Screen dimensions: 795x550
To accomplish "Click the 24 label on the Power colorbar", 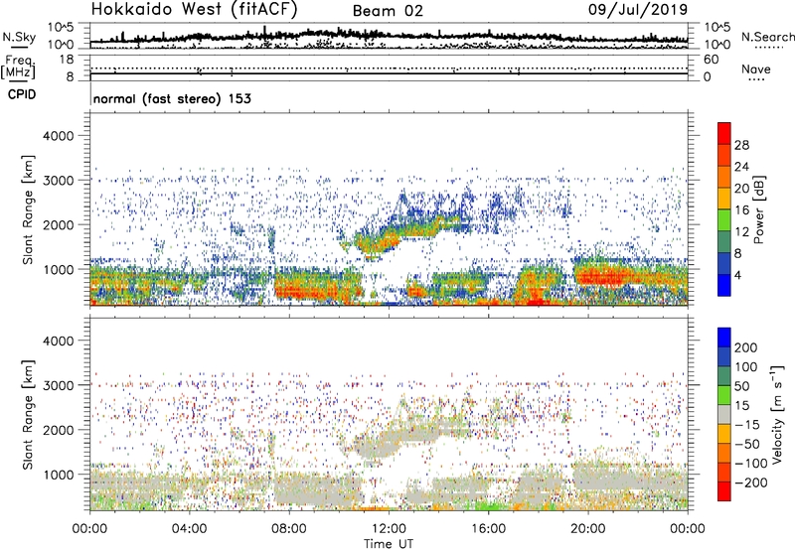I will (741, 167).
